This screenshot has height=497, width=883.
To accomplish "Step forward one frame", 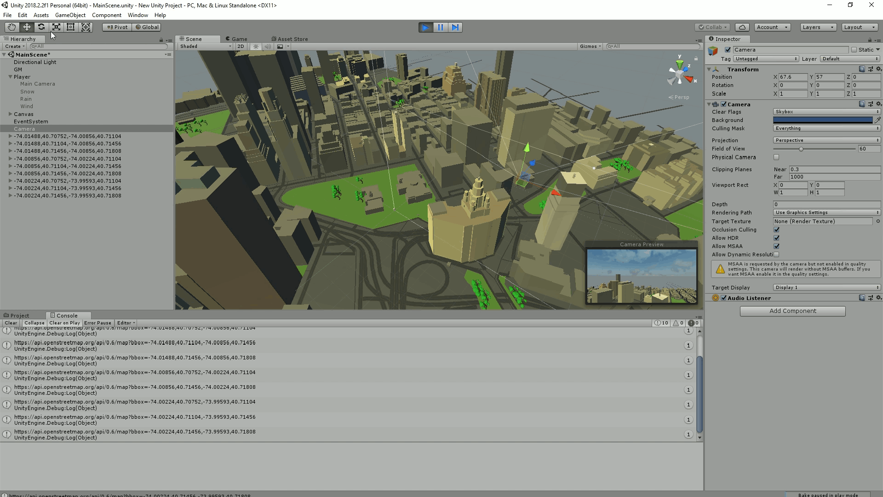I will coord(455,27).
